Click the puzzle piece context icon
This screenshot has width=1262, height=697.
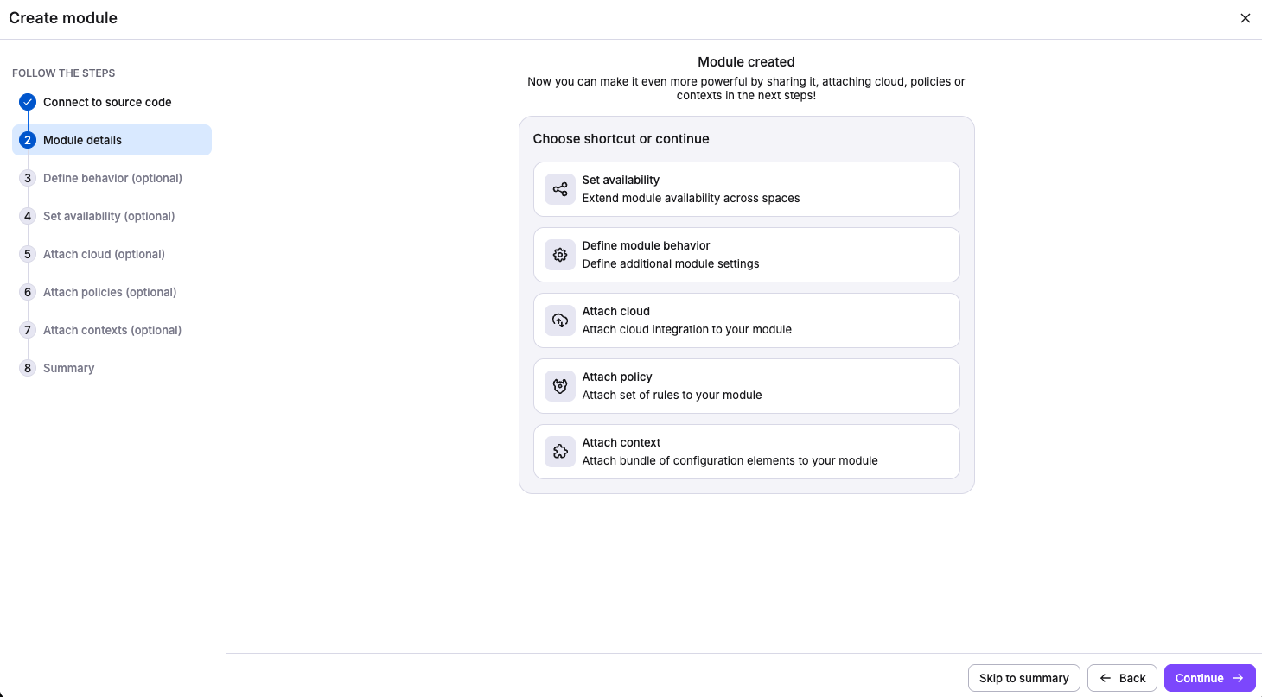[560, 452]
